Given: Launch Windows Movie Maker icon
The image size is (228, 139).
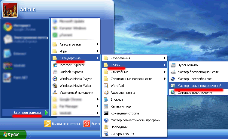Looking at the screenshot, I should 55,86.
